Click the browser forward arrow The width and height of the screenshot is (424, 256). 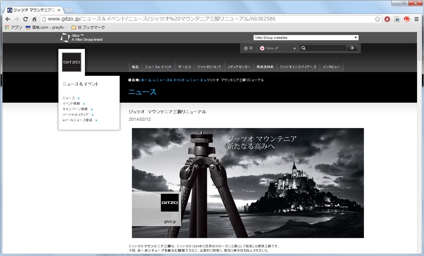click(x=17, y=19)
